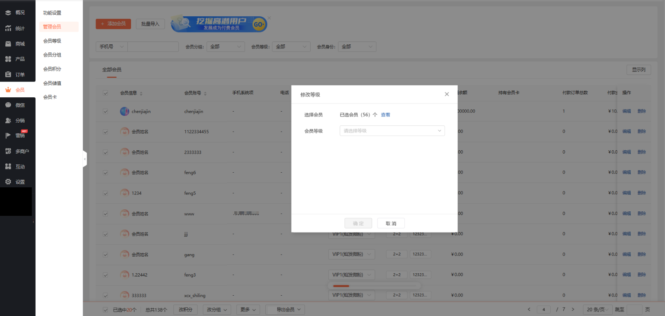The height and width of the screenshot is (316, 665).
Task: Uncheck checkbox for account www
Action: click(105, 214)
